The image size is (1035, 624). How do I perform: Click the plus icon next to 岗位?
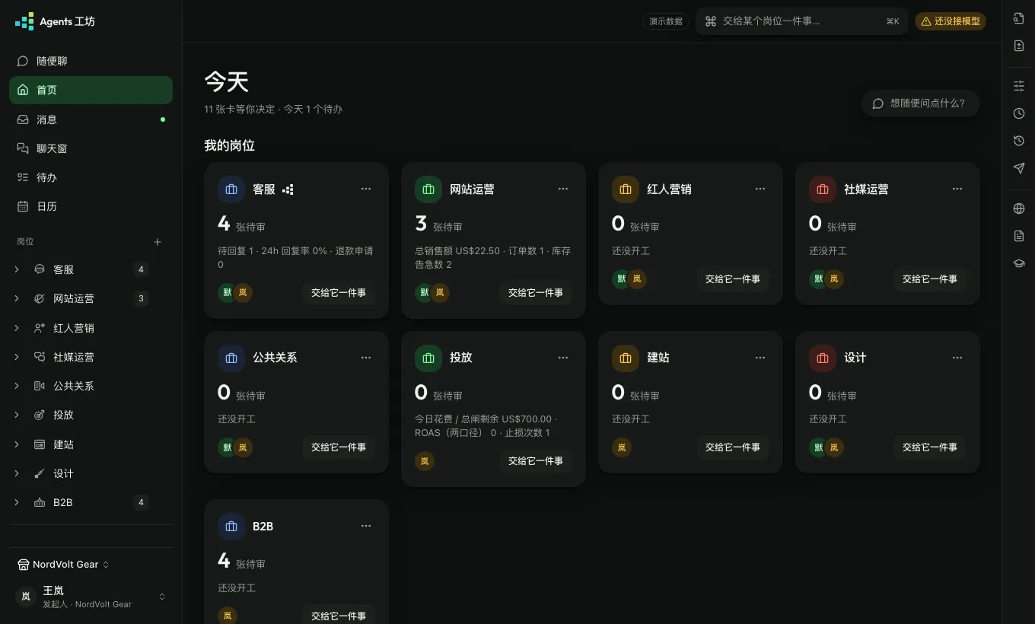point(158,242)
